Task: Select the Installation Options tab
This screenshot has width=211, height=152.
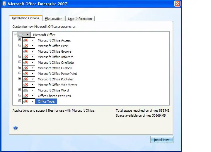Action: [x=25, y=18]
